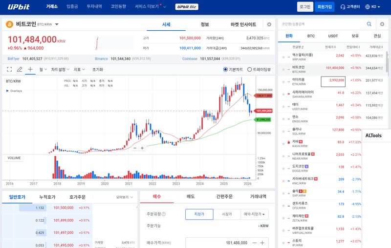Screen dimensions: 391x248
Task: Select the 기본차트 radio button
Action: coord(225,70)
